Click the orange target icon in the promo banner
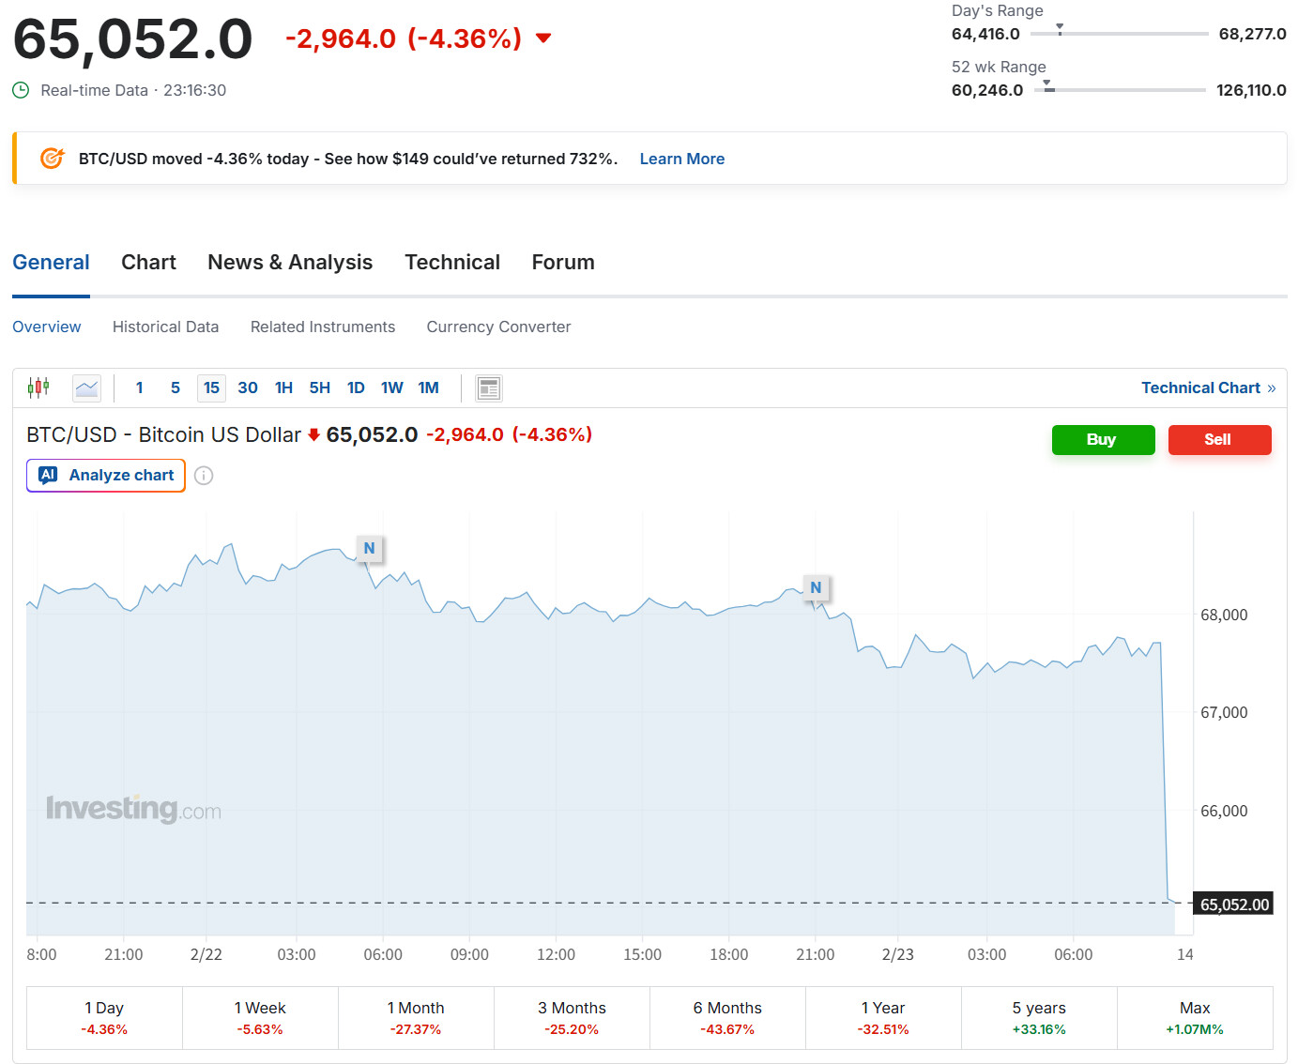This screenshot has width=1298, height=1064. click(53, 159)
